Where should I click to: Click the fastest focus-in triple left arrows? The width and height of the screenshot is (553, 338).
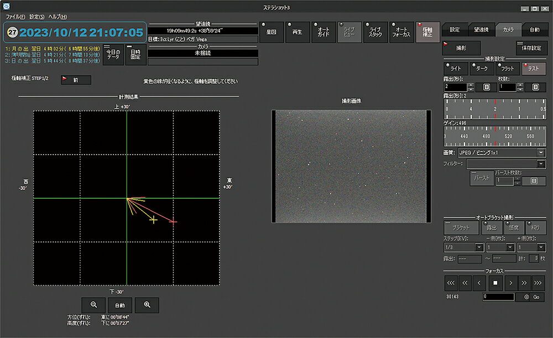point(451,283)
